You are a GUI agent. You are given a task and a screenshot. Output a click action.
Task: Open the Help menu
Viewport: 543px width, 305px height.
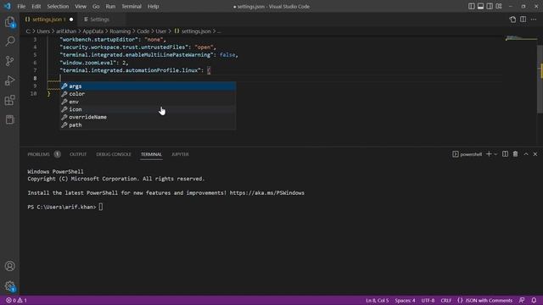[x=153, y=6]
